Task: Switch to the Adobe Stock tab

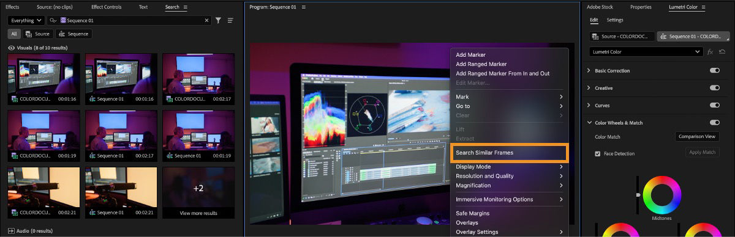Action: (x=600, y=7)
